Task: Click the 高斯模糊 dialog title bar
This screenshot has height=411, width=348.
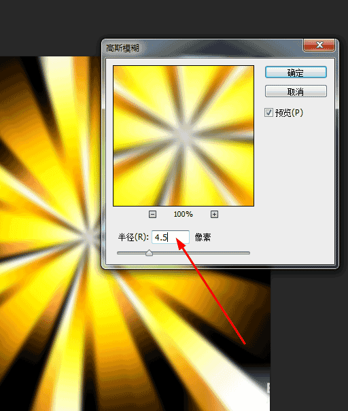Action: pyautogui.click(x=202, y=48)
